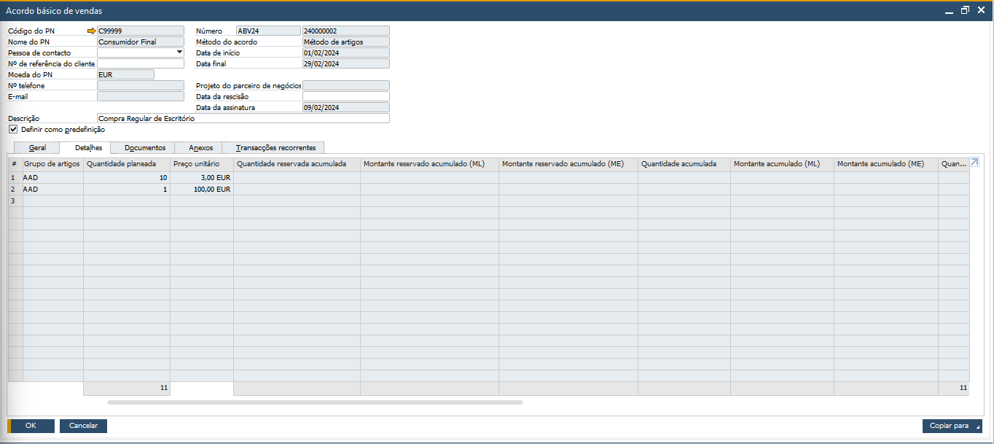Image resolution: width=994 pixels, height=444 pixels.
Task: Click the Descrição text field
Action: click(243, 118)
